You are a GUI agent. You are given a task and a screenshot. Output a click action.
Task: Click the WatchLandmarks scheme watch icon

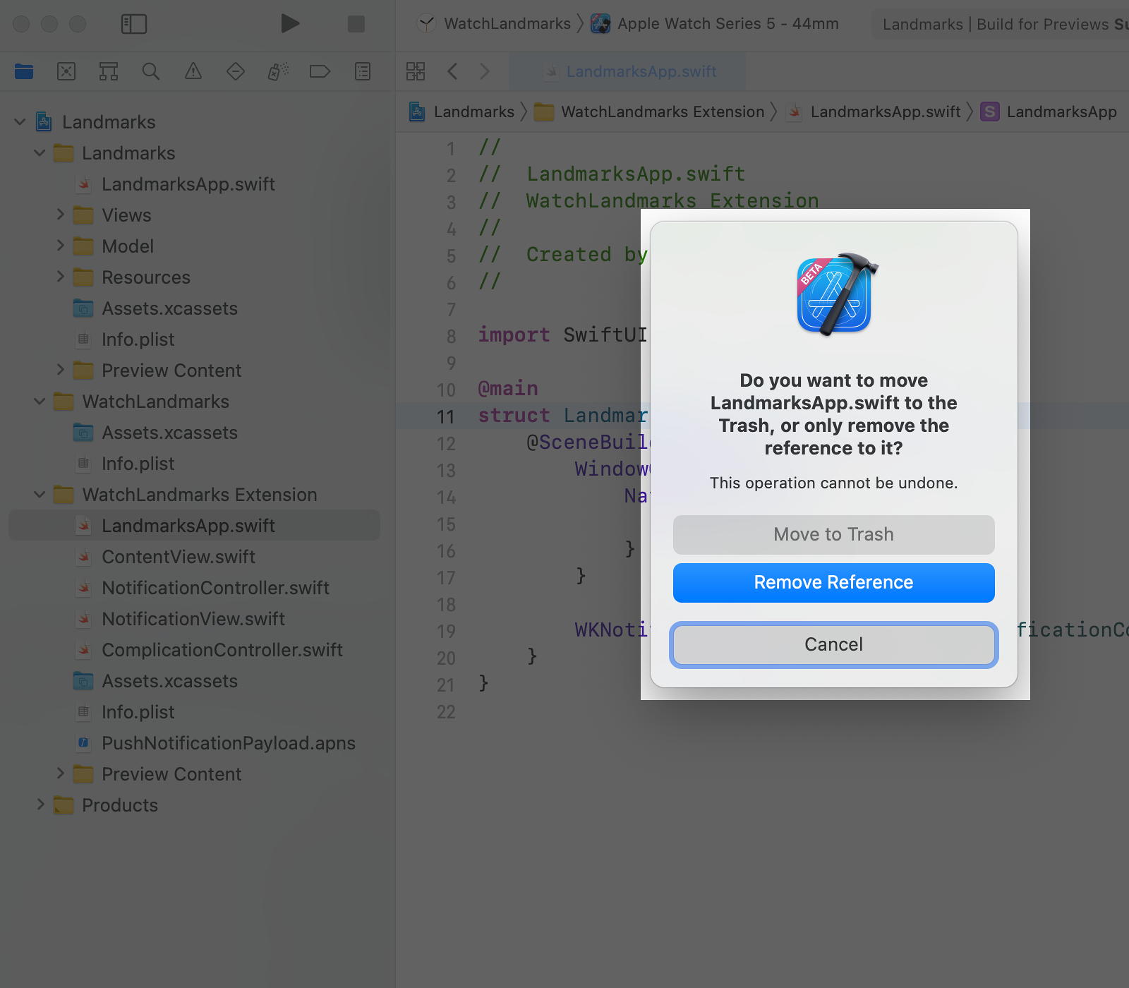pyautogui.click(x=426, y=24)
